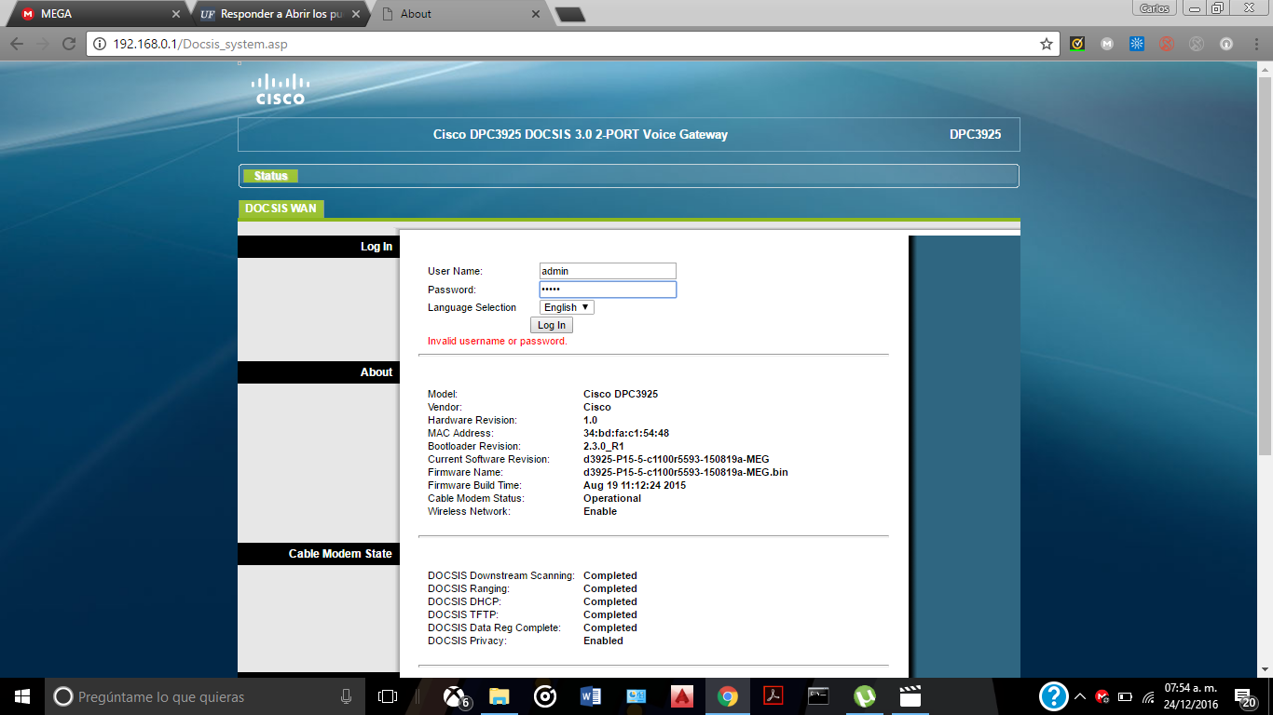The height and width of the screenshot is (715, 1273).
Task: Expand hidden system tray icons
Action: (x=1080, y=696)
